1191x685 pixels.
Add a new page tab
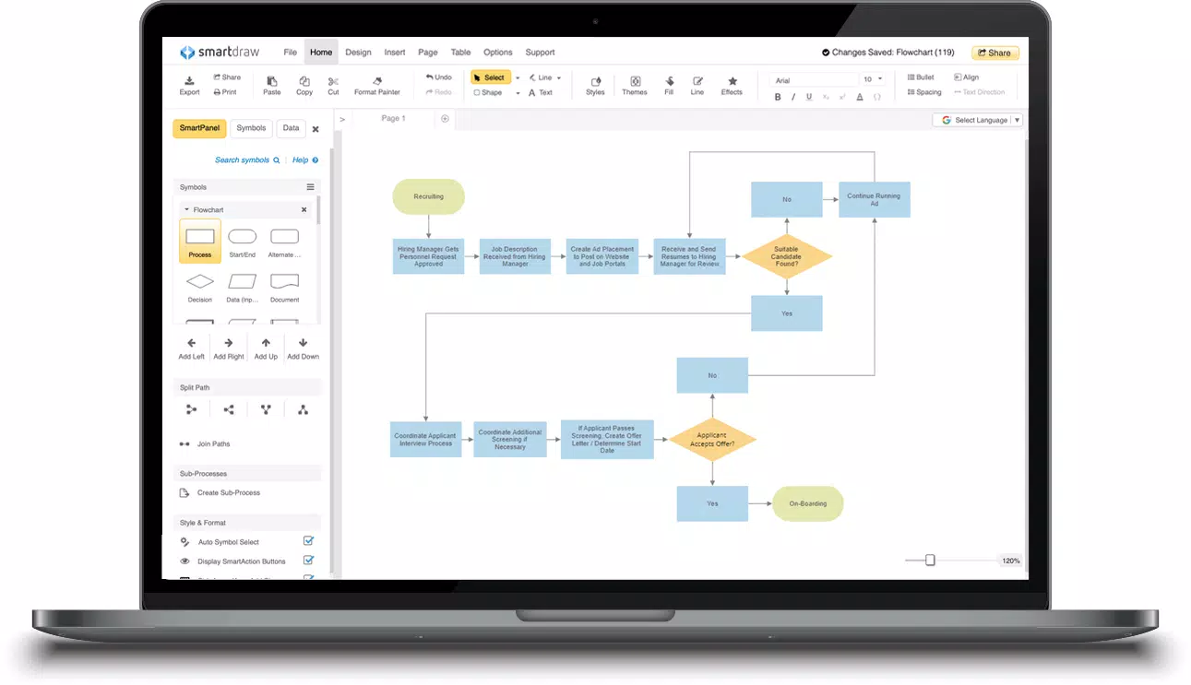445,118
